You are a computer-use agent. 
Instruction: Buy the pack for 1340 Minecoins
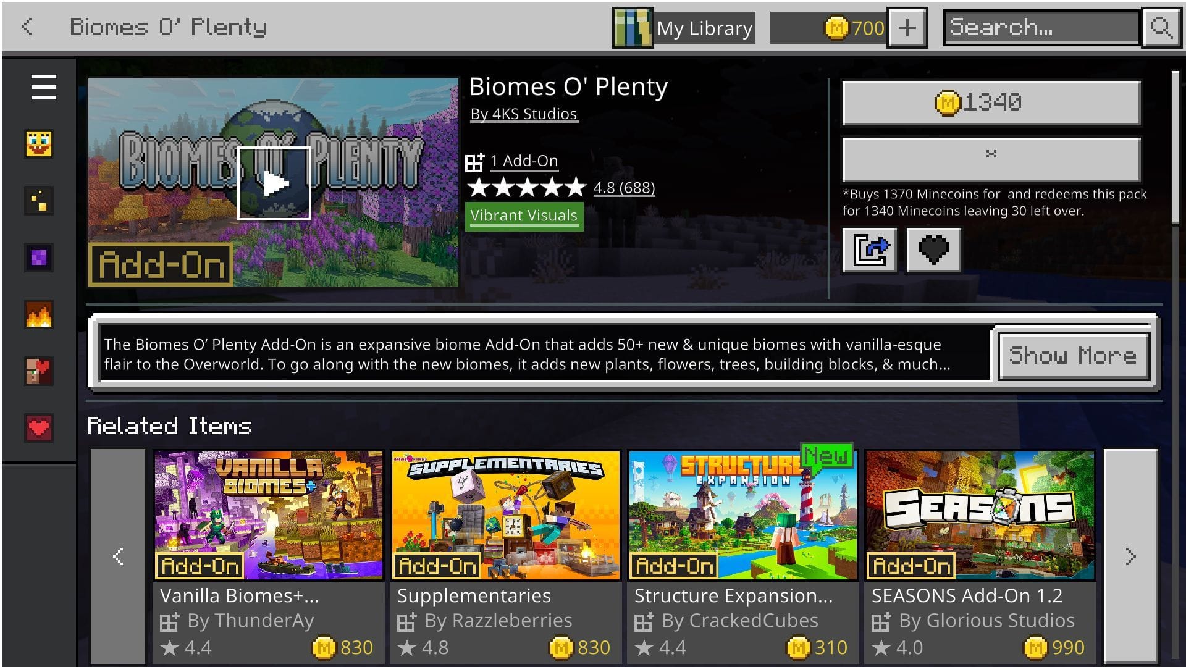click(x=991, y=103)
